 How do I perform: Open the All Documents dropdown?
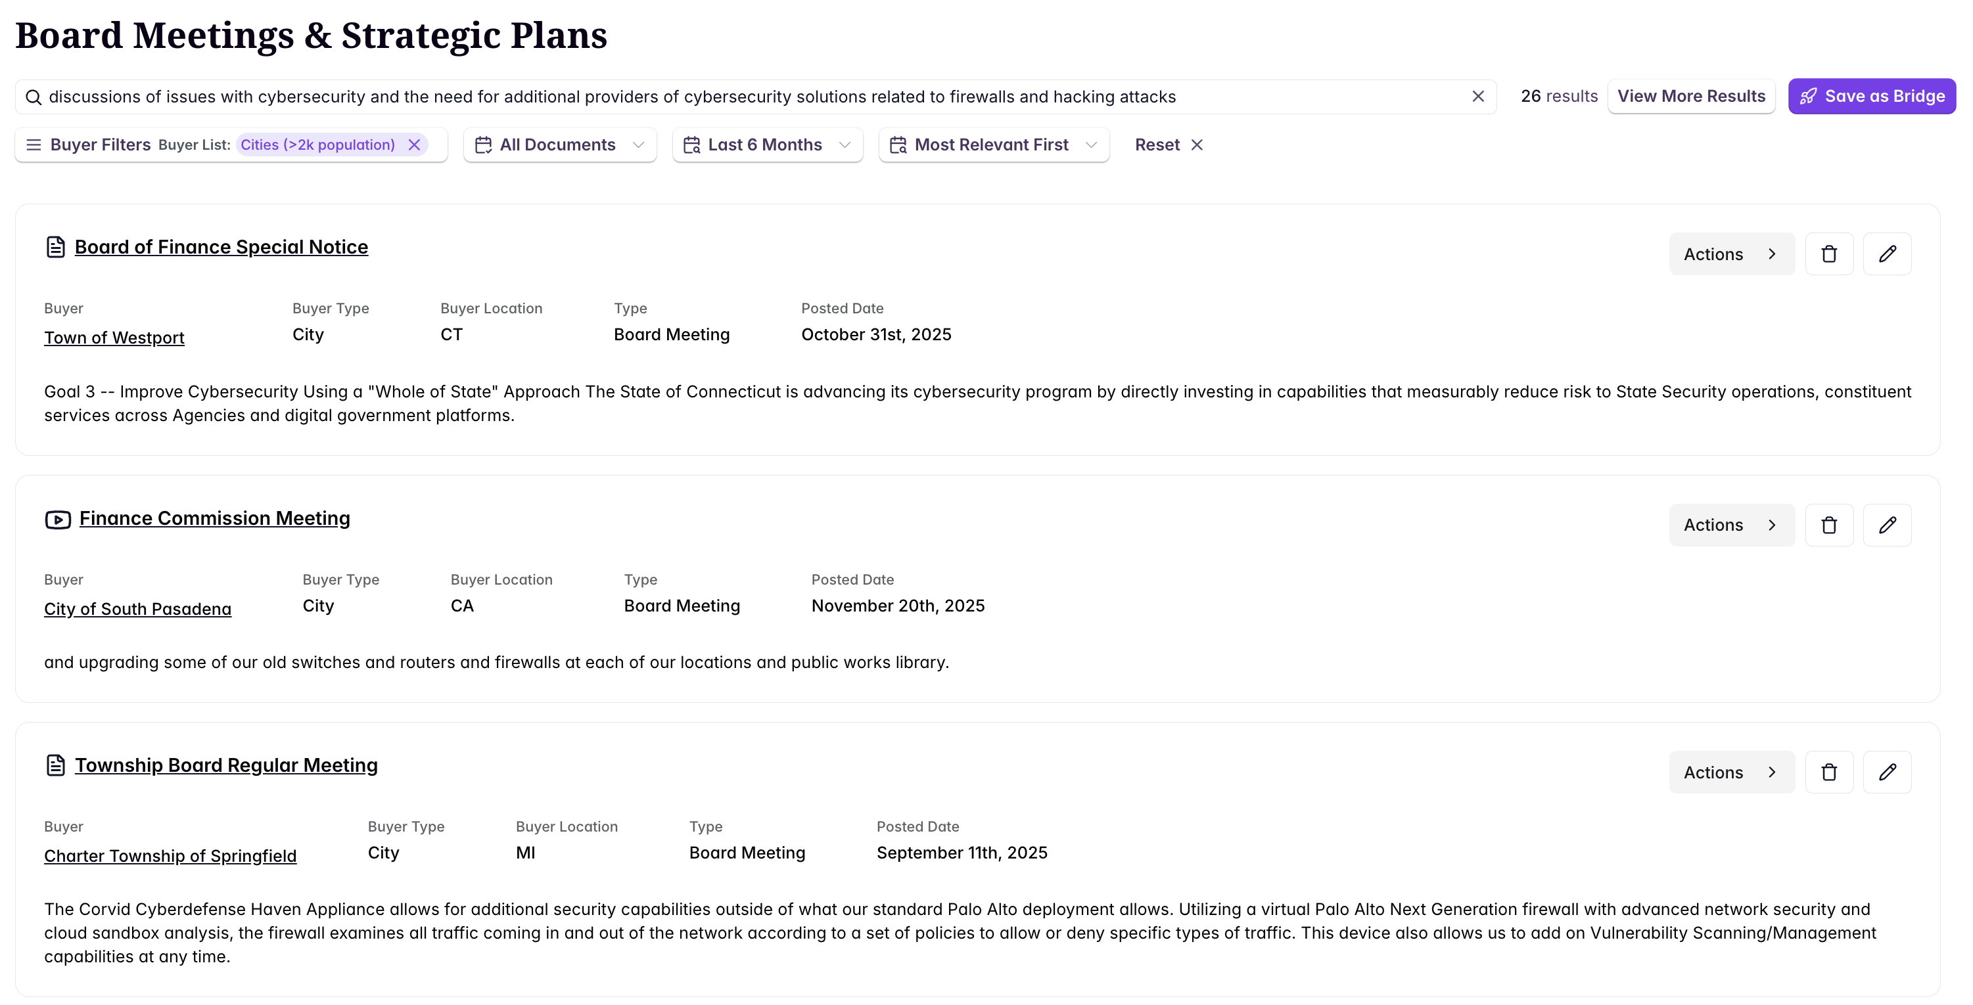click(560, 145)
